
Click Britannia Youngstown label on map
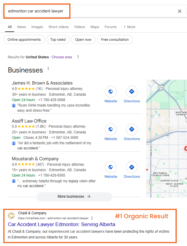(x=160, y=174)
